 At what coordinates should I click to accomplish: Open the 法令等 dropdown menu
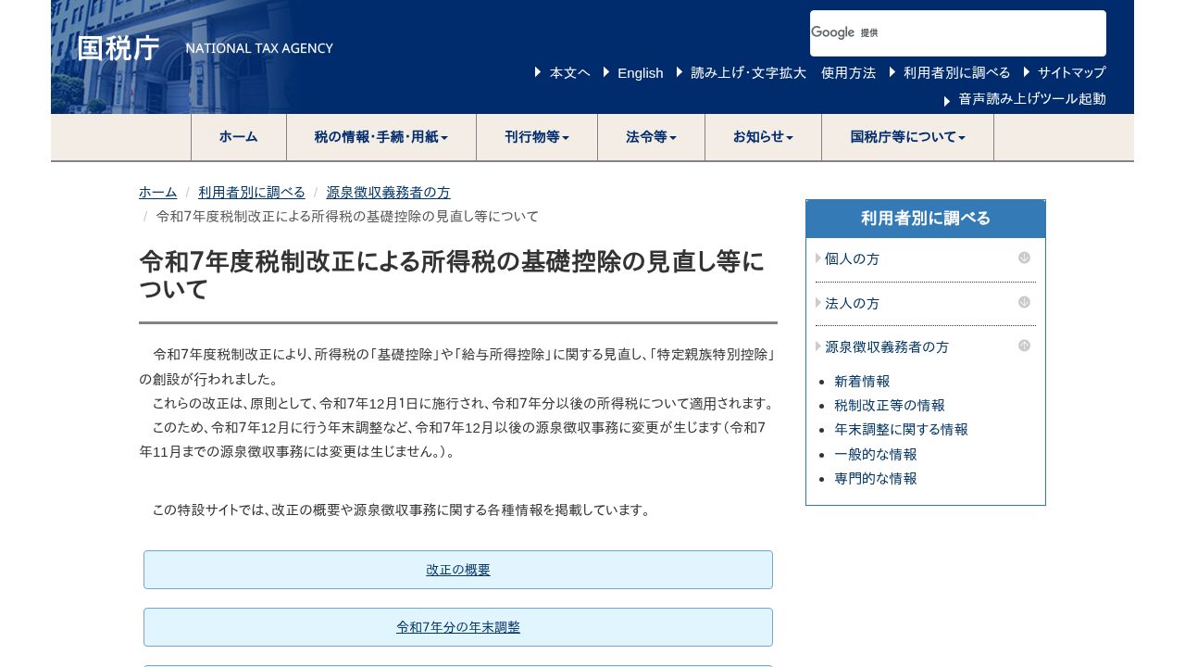(x=651, y=137)
